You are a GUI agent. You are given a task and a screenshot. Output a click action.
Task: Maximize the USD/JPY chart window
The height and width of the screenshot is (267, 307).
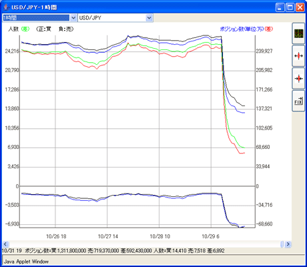[290, 7]
